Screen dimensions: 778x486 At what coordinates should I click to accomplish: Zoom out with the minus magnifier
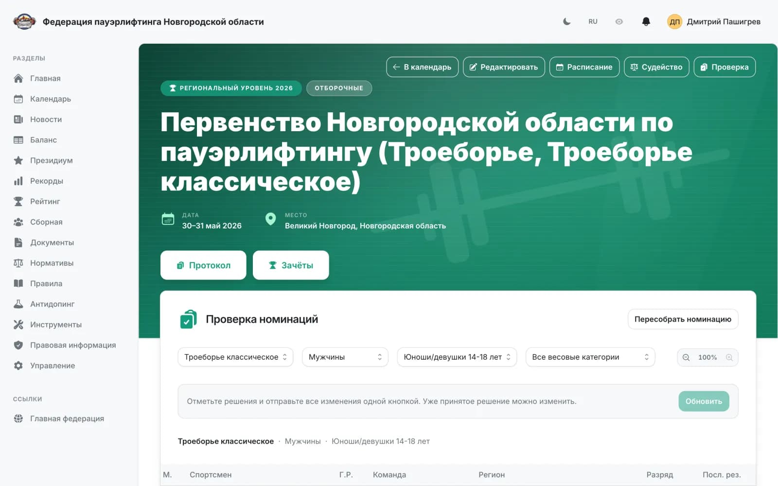click(x=686, y=357)
